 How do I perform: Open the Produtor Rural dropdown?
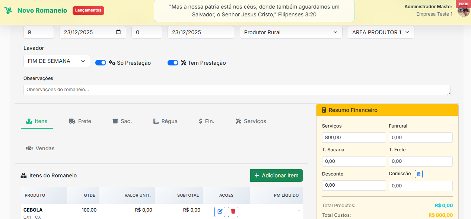(x=291, y=32)
